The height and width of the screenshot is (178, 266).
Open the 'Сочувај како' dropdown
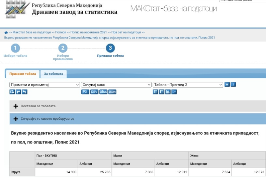[116, 85]
